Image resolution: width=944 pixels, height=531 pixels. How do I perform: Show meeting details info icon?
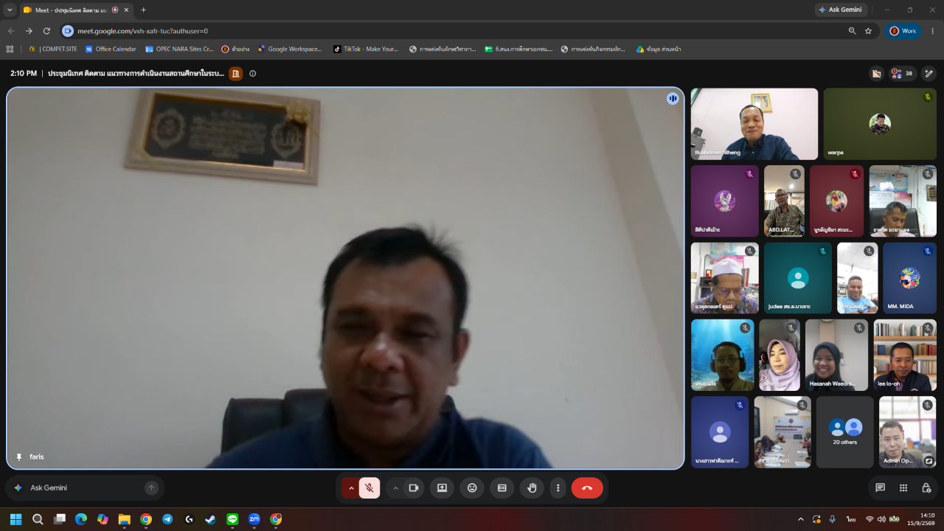[253, 73]
